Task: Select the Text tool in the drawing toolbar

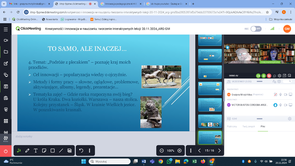Action: pos(36,151)
